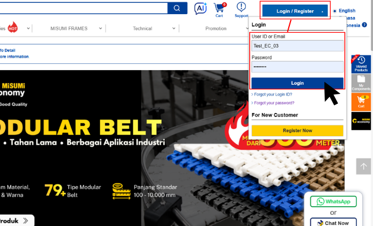373x226 pixels.
Task: Click the Password field
Action: [297, 67]
